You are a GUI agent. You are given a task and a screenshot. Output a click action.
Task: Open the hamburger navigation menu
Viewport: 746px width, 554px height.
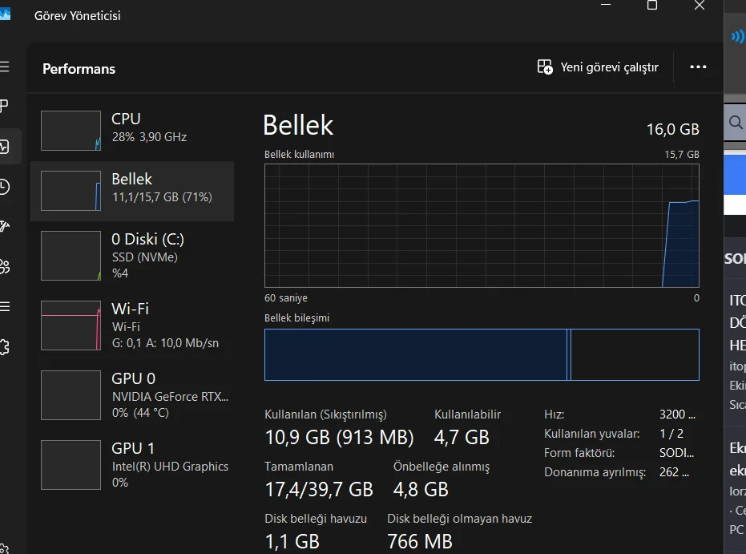click(5, 67)
